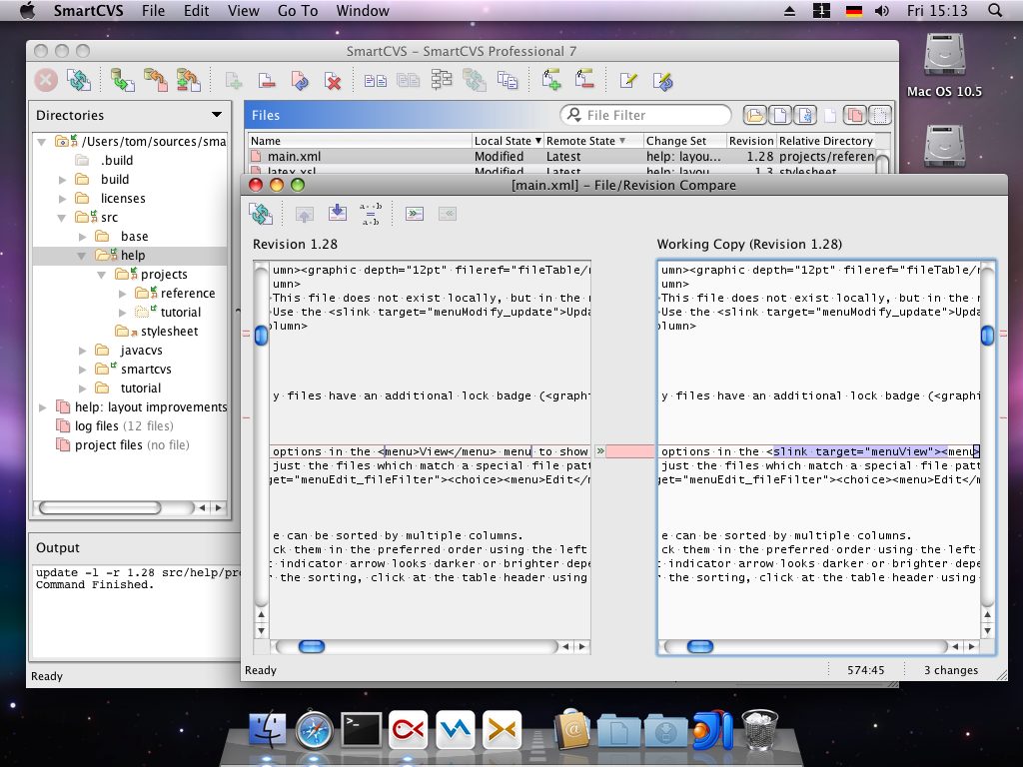This screenshot has height=767, width=1023.
Task: Open the Go To menu
Action: point(298,11)
